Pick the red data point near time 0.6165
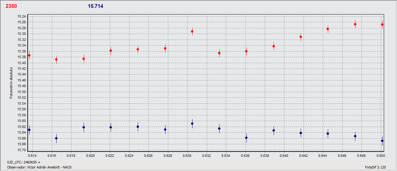 [56, 59]
